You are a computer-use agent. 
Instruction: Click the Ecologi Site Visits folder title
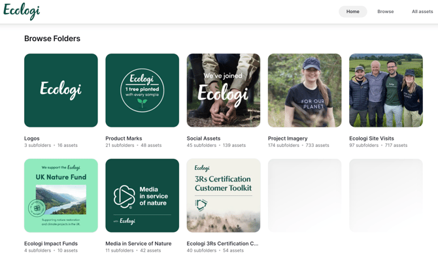(x=371, y=139)
